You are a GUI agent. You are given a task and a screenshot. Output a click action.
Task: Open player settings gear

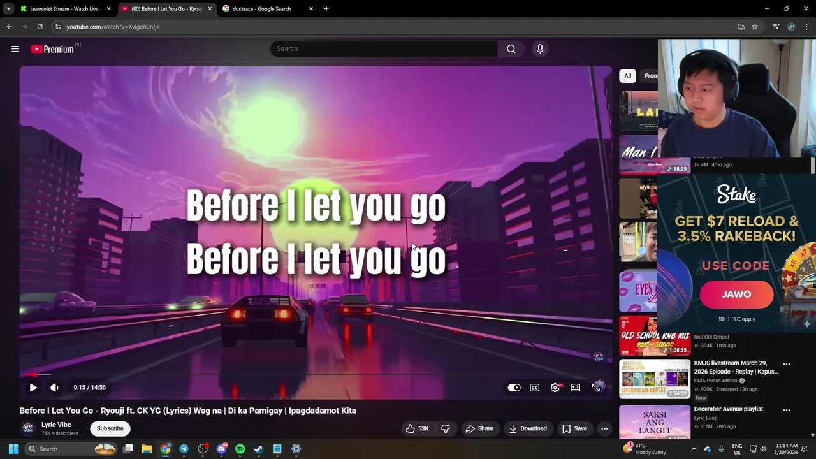coord(555,387)
